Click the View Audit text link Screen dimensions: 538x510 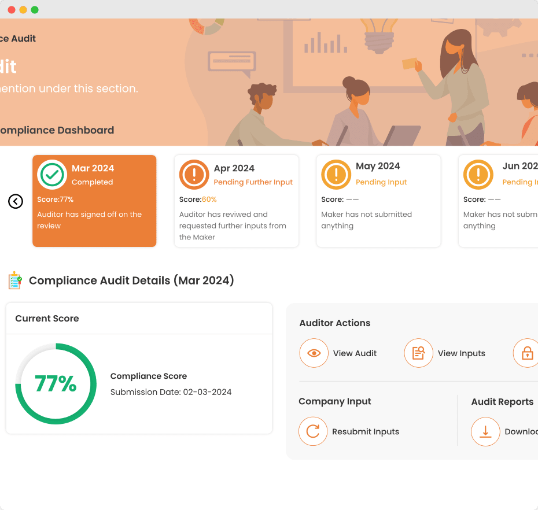(355, 353)
